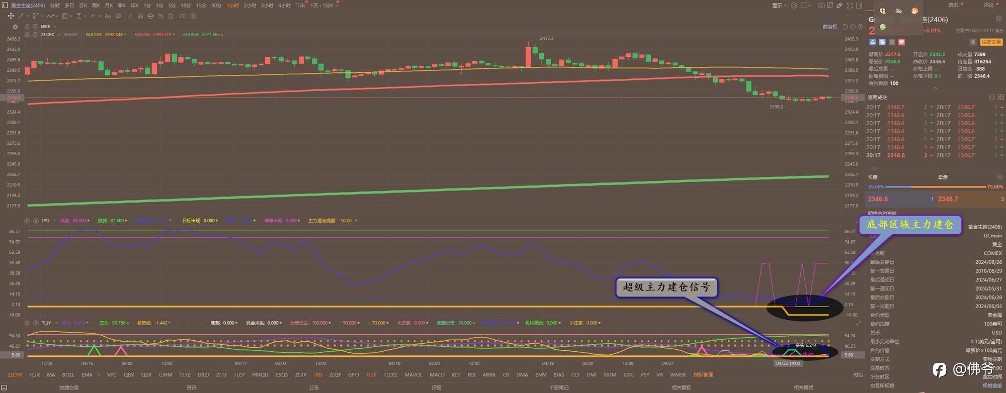Screen dimensions: 1006x393
Task: Set a price alert with bell icon
Action: [x=973, y=42]
